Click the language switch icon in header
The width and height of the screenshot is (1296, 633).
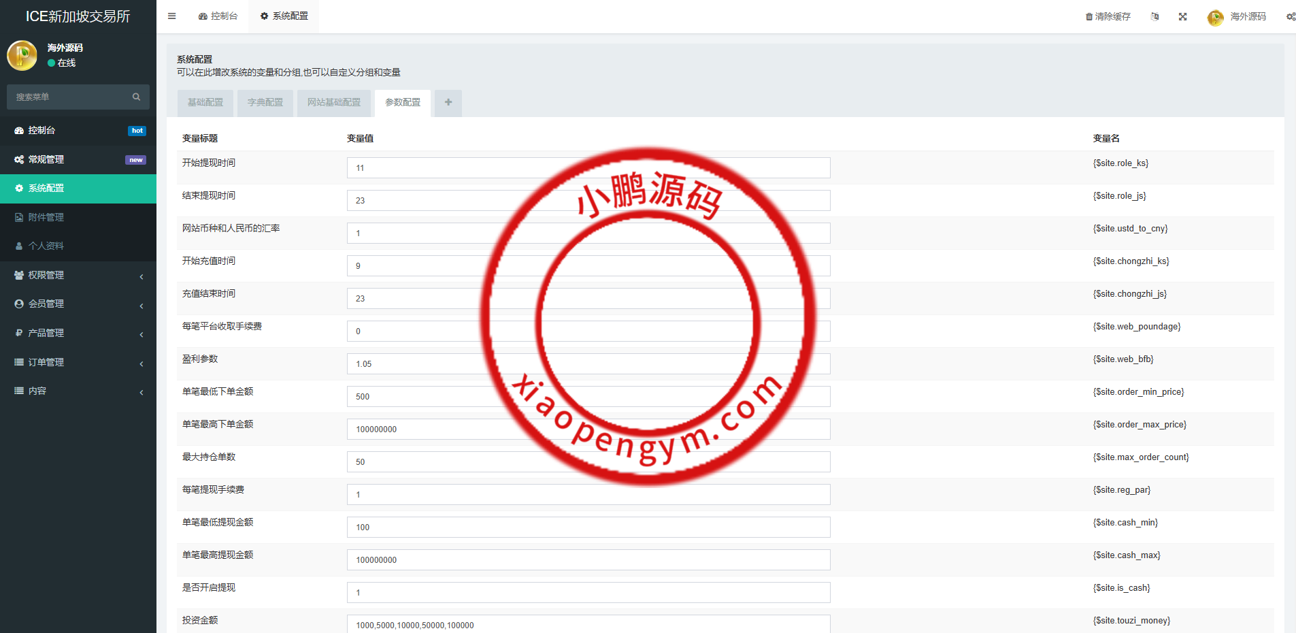point(1154,17)
